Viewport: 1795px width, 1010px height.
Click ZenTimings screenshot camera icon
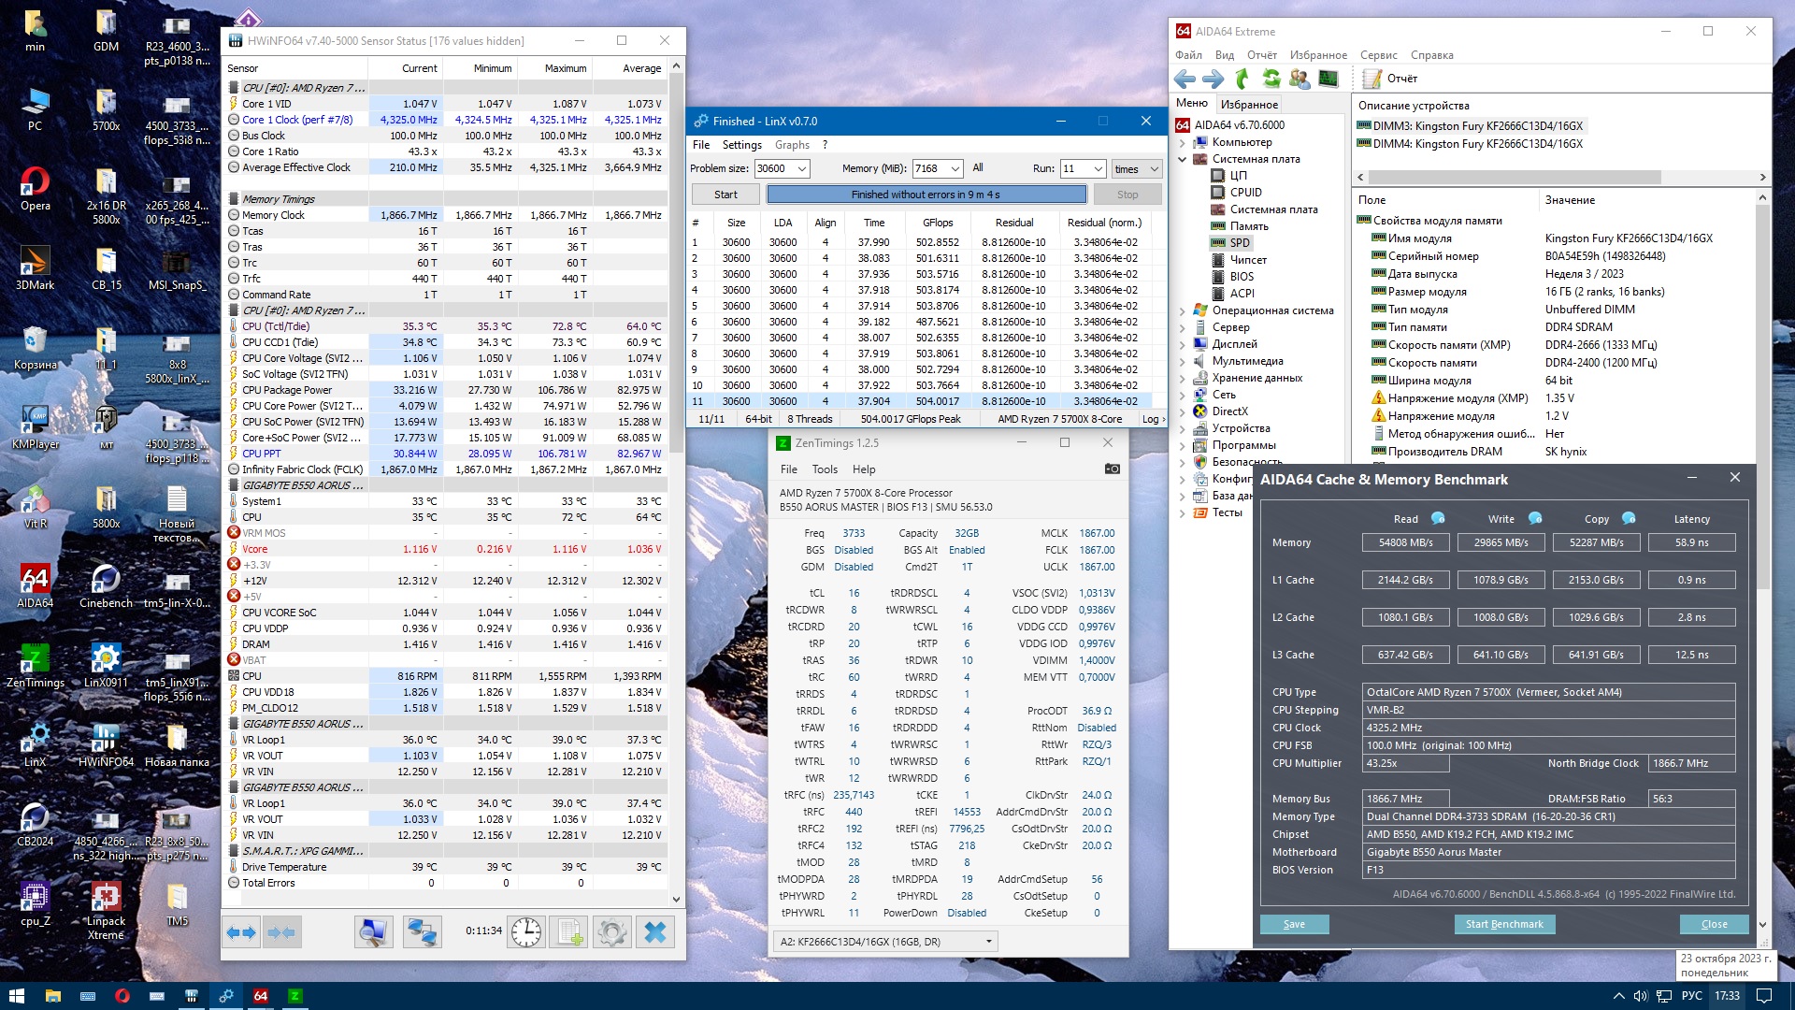1112,469
